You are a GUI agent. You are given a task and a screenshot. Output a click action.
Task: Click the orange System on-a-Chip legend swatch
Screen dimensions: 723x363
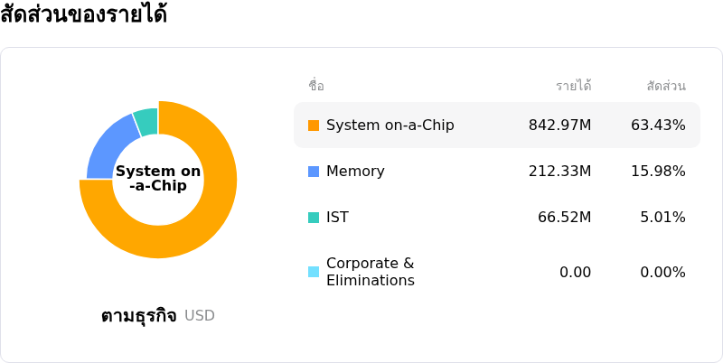[x=314, y=126]
